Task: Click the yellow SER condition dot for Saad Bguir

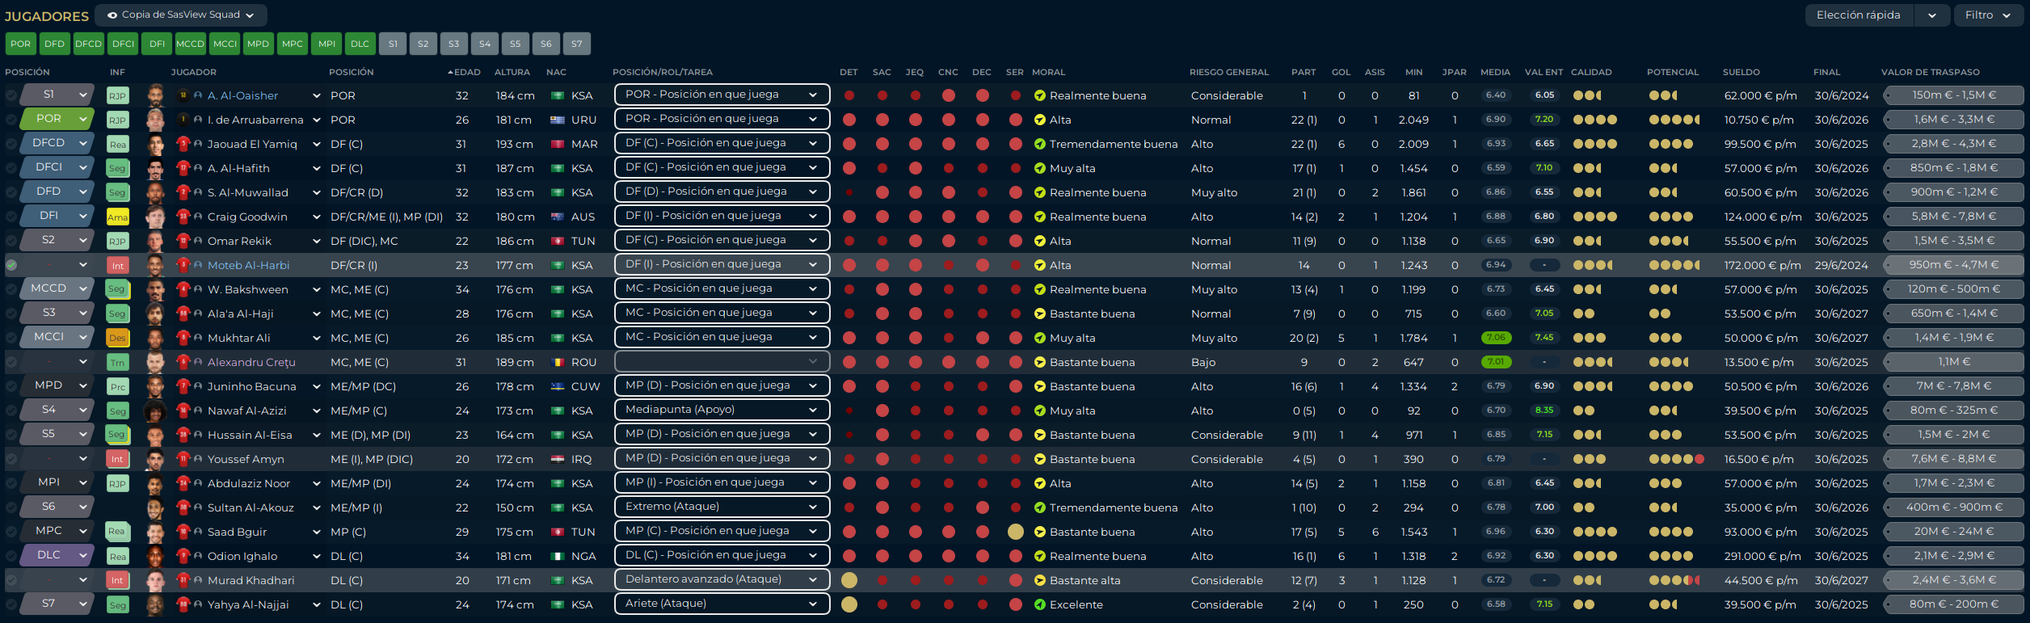Action: pyautogui.click(x=1015, y=532)
